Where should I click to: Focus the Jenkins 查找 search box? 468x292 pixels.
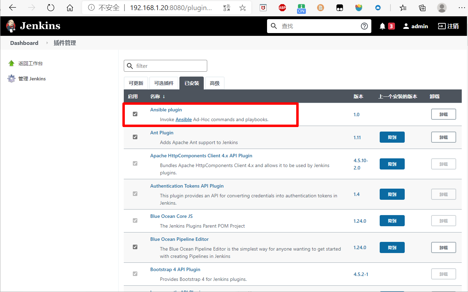coord(319,26)
